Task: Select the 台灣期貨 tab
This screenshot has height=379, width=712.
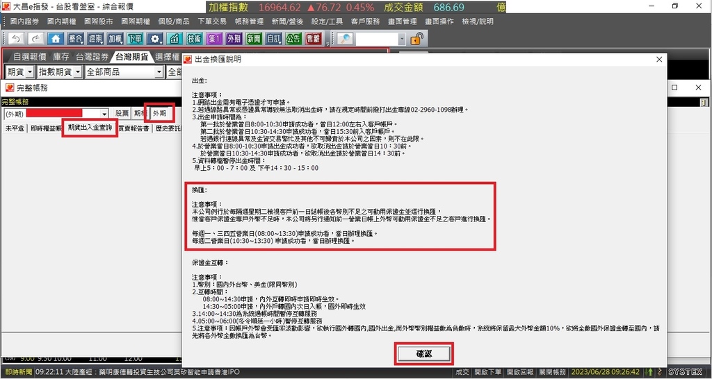Action: (x=131, y=57)
